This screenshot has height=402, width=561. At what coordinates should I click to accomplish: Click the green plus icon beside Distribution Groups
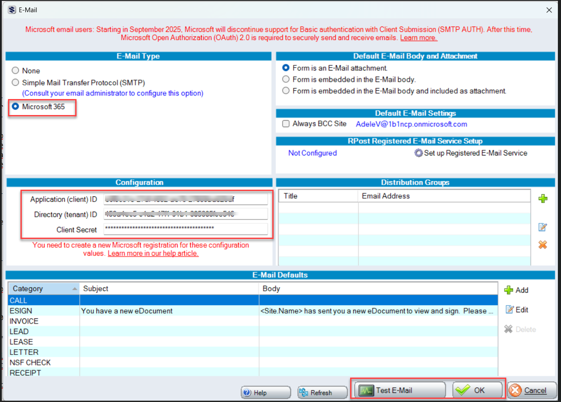[x=543, y=199]
